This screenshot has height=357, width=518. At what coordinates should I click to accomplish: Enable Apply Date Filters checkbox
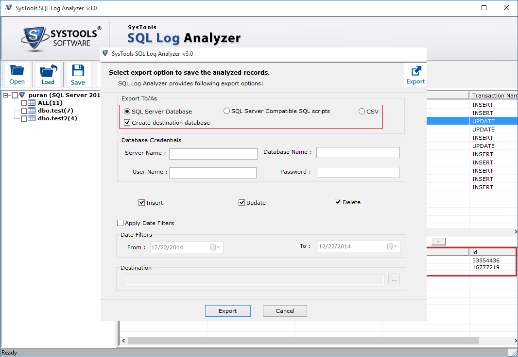point(120,223)
